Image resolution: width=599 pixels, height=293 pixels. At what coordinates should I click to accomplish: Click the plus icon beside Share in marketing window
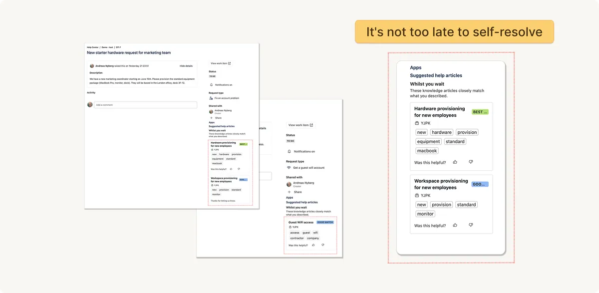[211, 118]
